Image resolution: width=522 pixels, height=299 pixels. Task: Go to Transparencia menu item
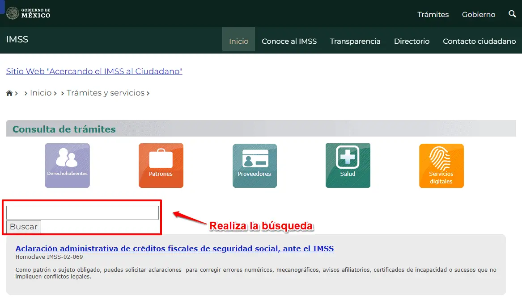(355, 41)
